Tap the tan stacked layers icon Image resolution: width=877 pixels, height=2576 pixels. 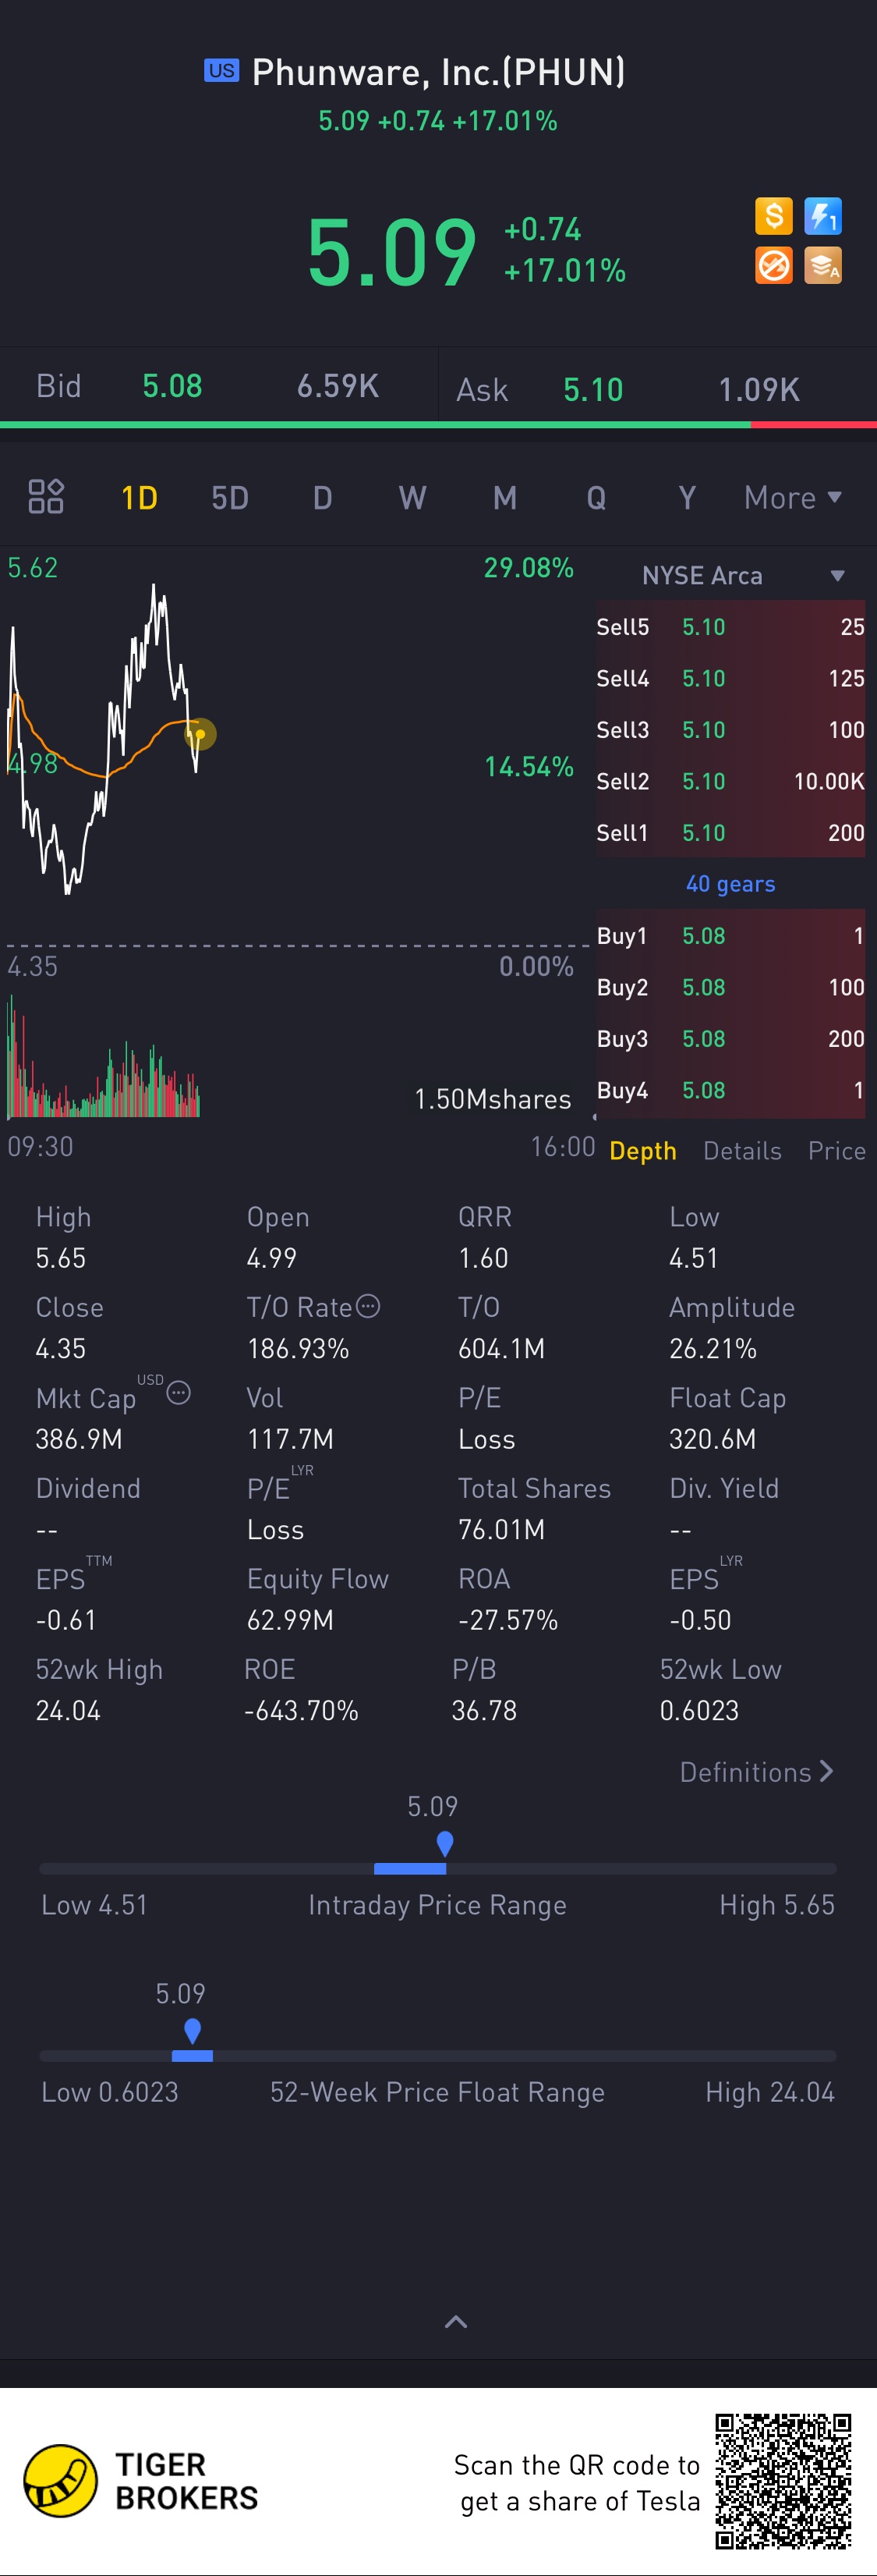click(823, 265)
